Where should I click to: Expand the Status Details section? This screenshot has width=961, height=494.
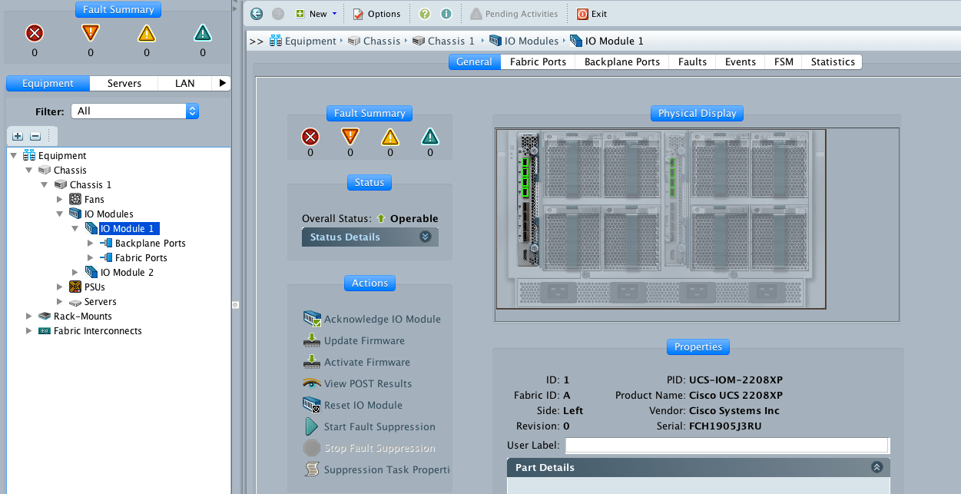(425, 237)
